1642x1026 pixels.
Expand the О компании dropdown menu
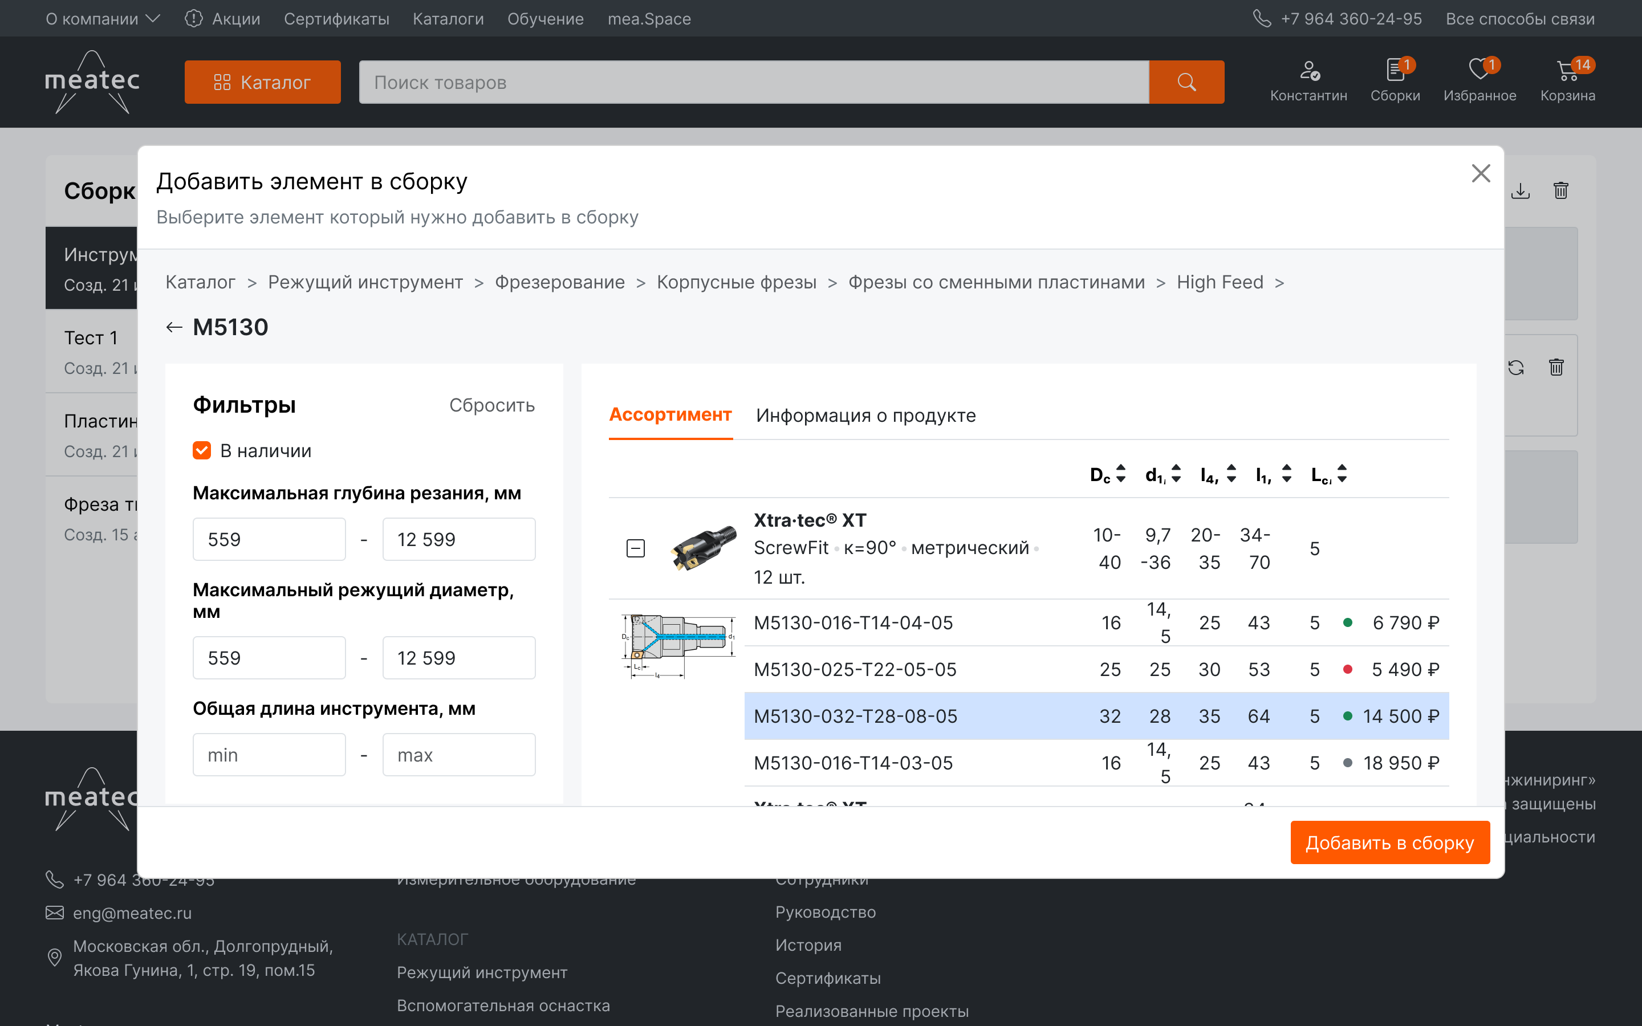pos(103,18)
